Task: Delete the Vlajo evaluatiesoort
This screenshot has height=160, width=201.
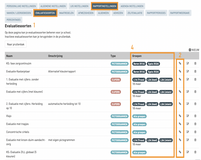Action: [195, 116]
